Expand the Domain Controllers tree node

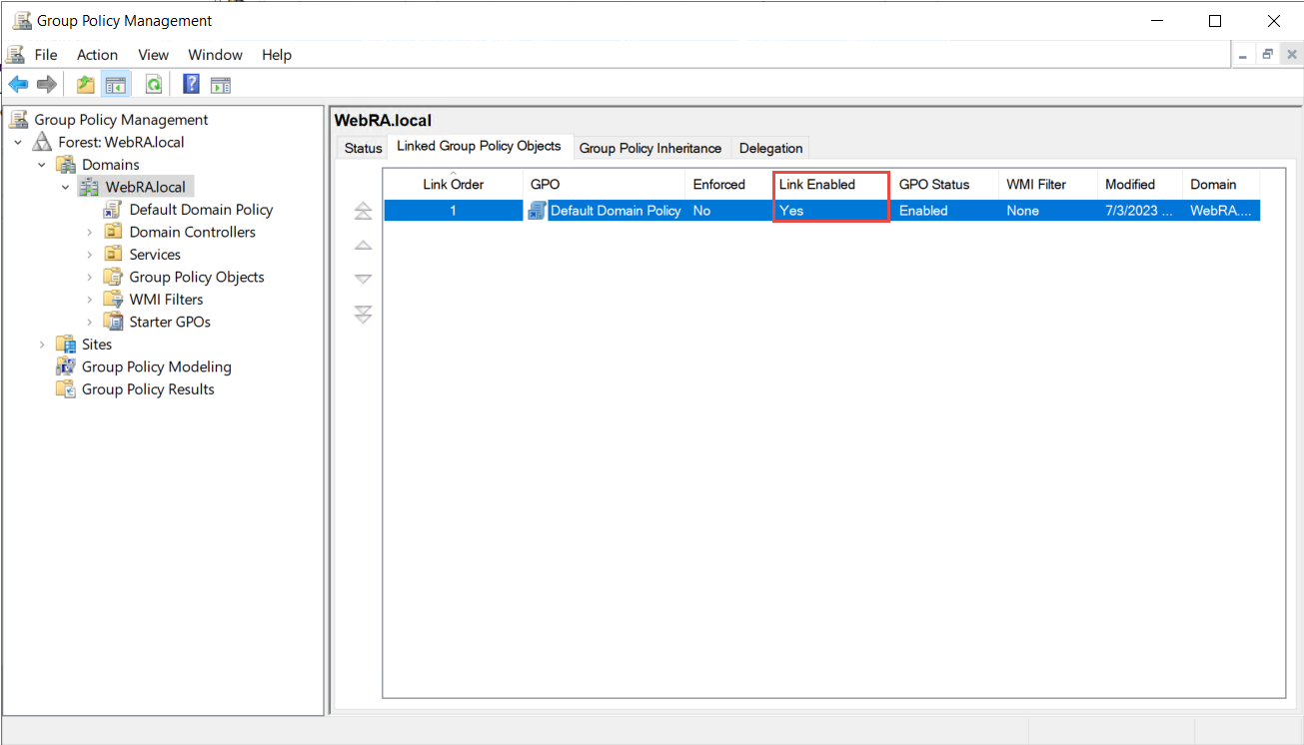coord(89,233)
